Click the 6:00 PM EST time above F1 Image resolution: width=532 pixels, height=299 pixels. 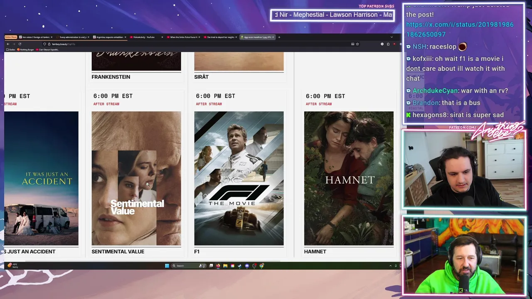point(216,96)
